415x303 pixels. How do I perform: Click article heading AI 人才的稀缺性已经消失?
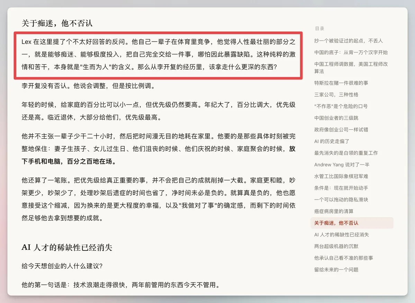tap(67, 247)
